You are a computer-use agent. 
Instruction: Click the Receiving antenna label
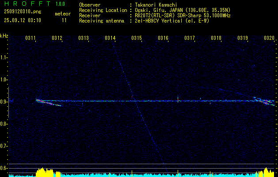point(102,21)
